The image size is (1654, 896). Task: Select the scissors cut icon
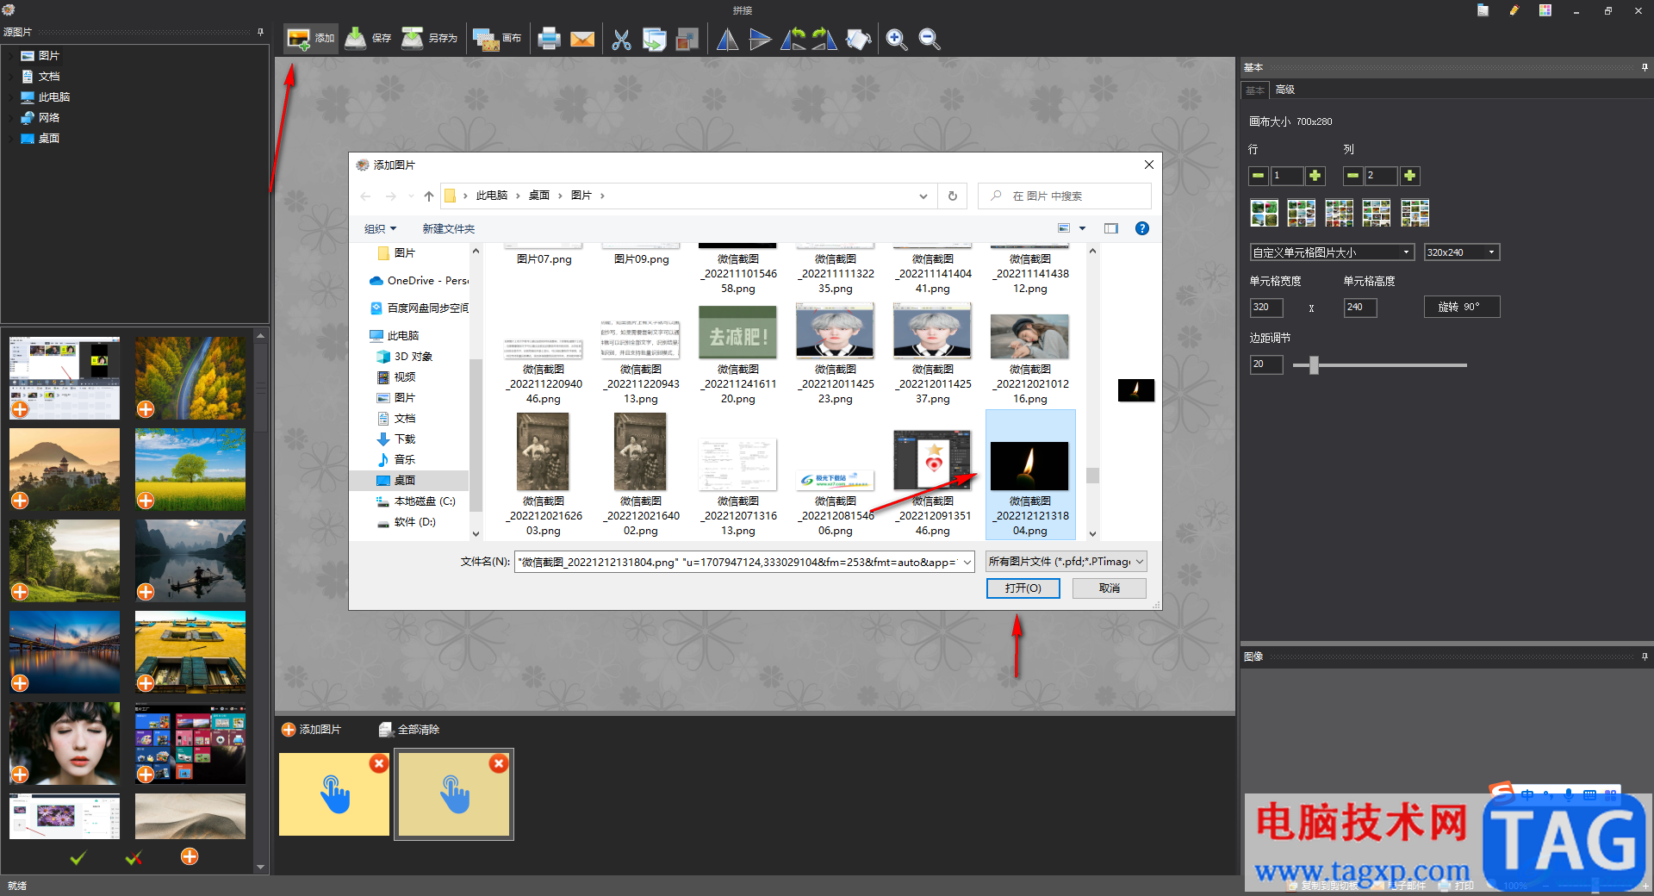[621, 40]
